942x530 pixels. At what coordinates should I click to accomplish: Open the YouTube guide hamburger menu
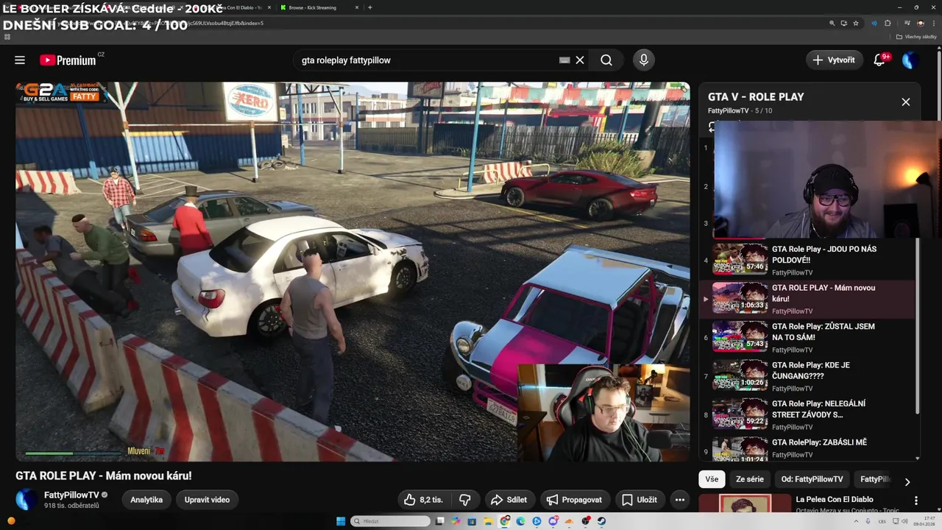[x=20, y=60]
